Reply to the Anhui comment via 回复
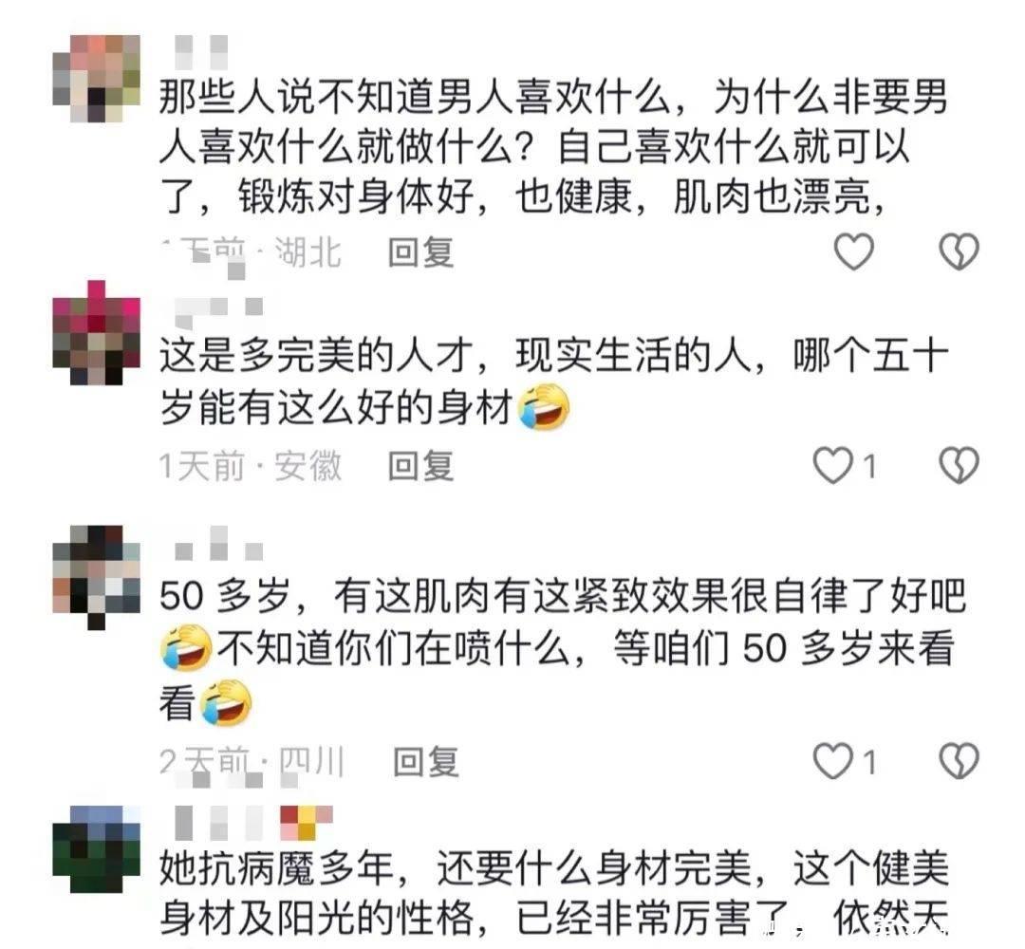 click(421, 466)
